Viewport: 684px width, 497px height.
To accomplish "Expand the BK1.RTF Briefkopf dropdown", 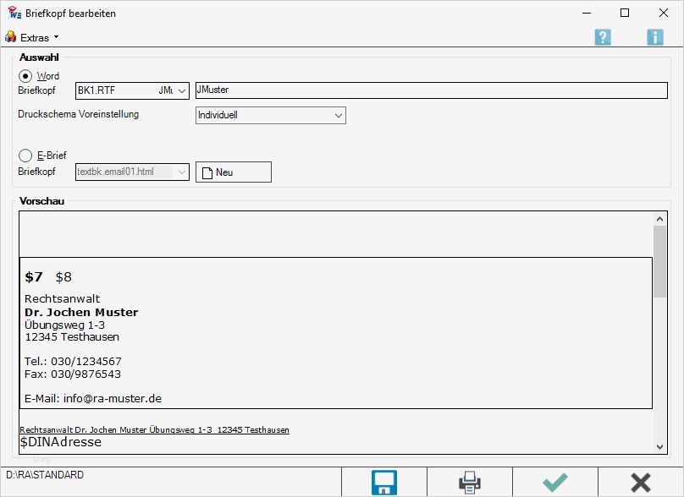I will 181,91.
